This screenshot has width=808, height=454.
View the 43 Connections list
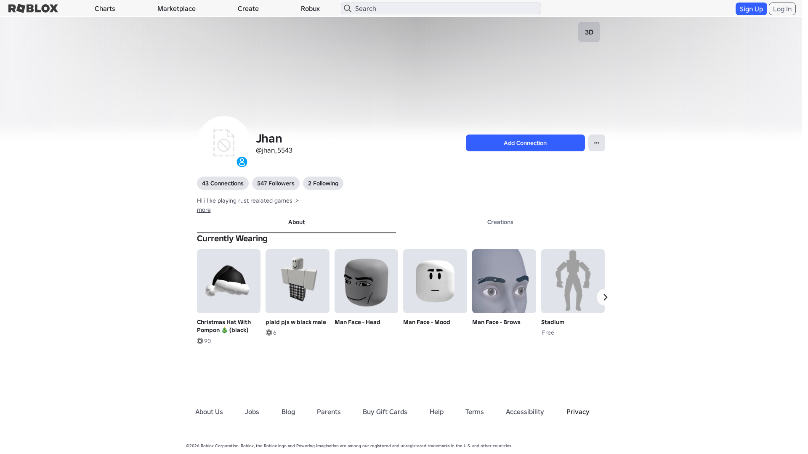[223, 183]
